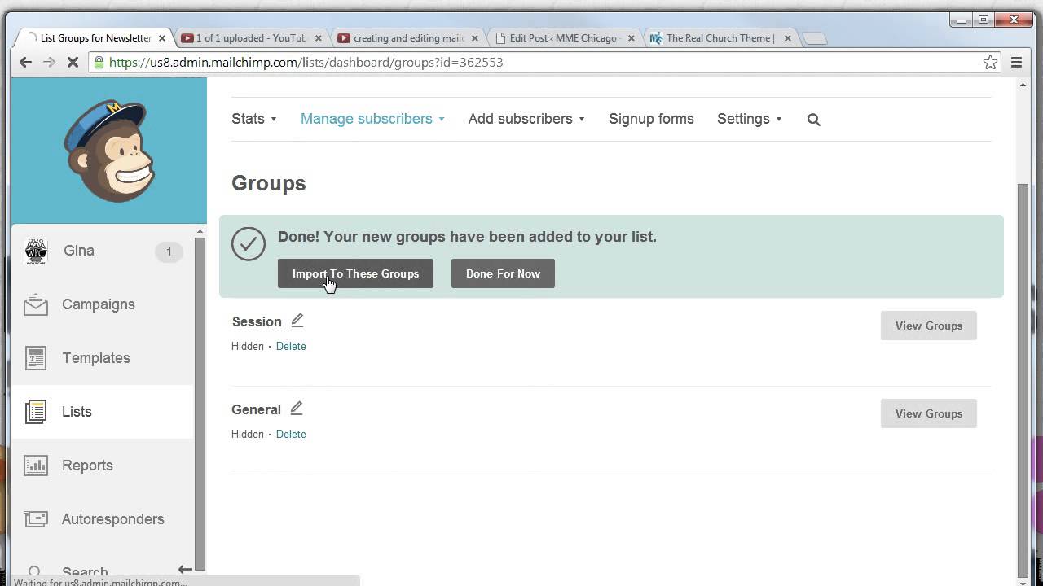Click the notification badge showing 1

[169, 251]
